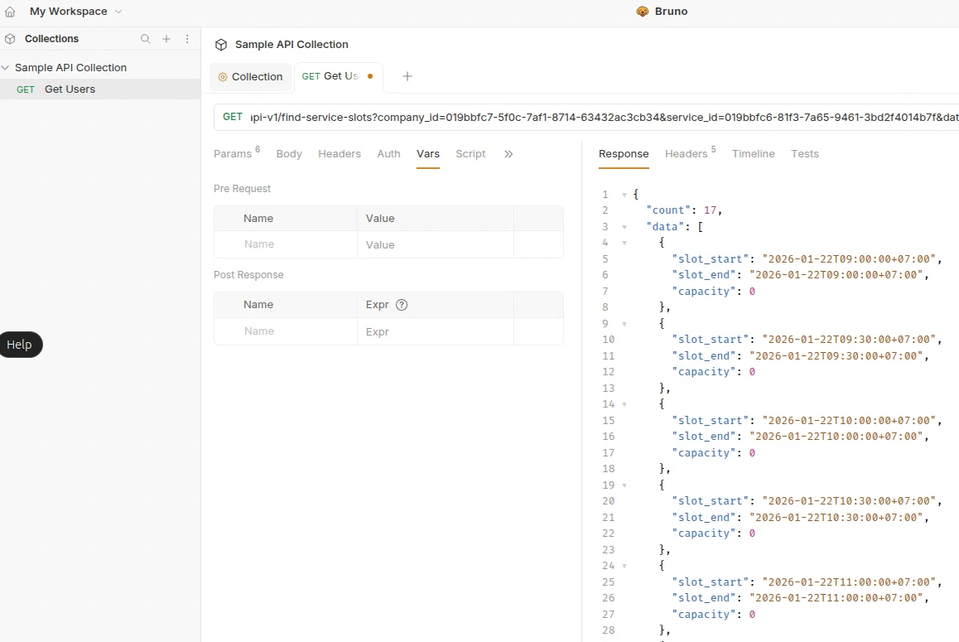Click the Pre Request Name input field

click(x=285, y=244)
